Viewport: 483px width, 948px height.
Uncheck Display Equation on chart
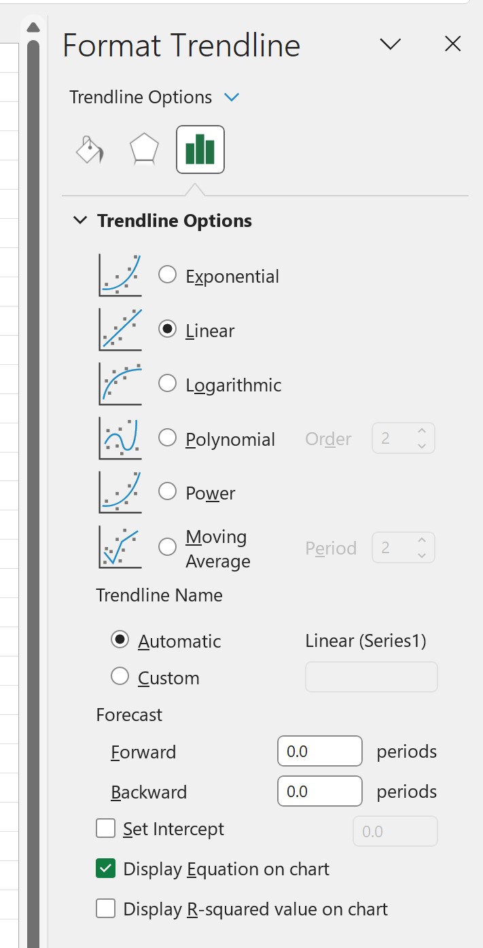[105, 868]
